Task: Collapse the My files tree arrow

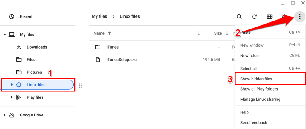Action: pos(5,35)
